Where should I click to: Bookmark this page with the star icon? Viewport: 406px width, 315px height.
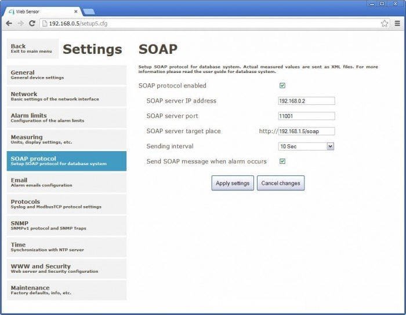point(384,24)
